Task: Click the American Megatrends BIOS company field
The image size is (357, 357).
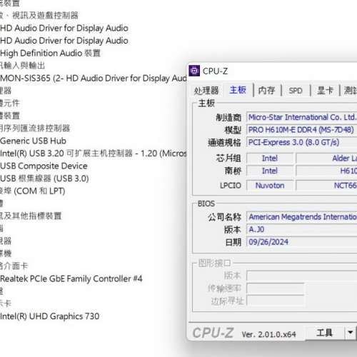Action: point(301,217)
